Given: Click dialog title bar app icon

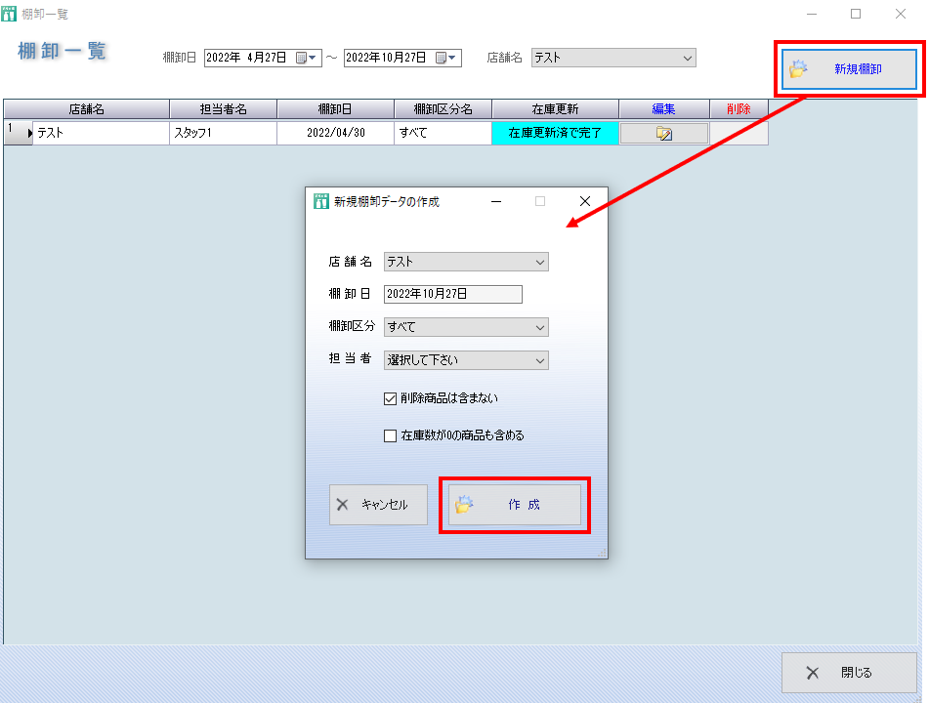Looking at the screenshot, I should pos(321,202).
